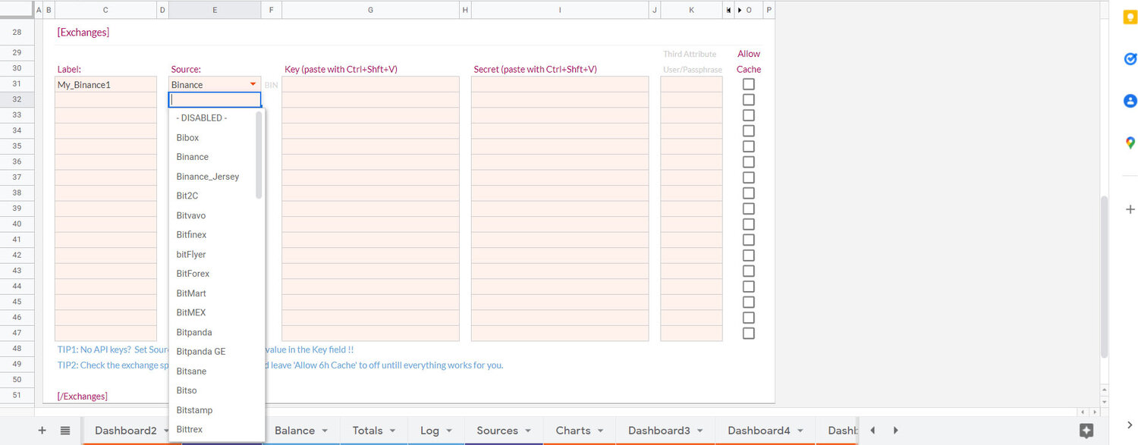Select column G header
Screen dimensions: 1138x445
[x=370, y=10]
